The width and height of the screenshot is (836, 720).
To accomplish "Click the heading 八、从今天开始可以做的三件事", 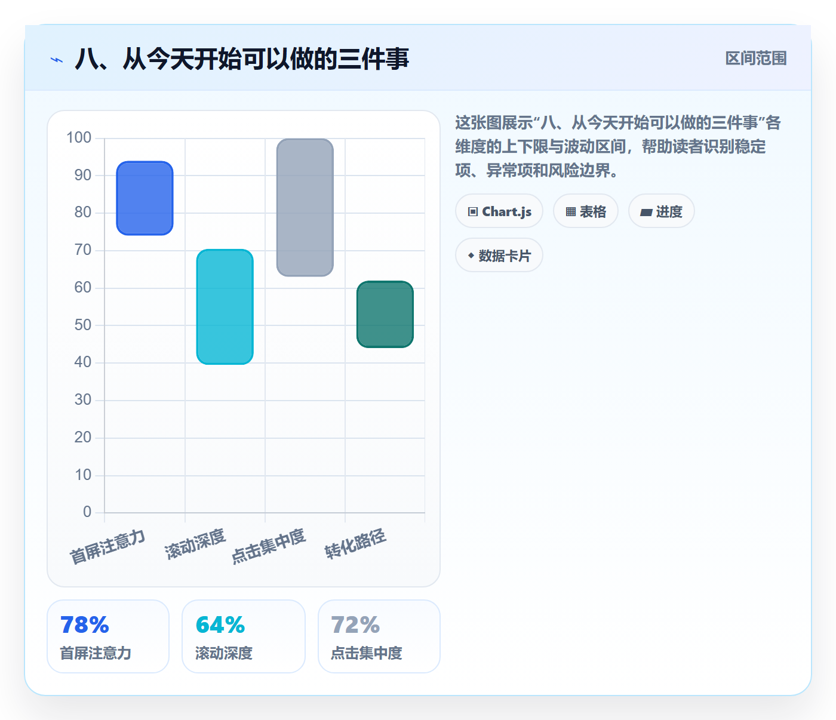I will point(242,59).
